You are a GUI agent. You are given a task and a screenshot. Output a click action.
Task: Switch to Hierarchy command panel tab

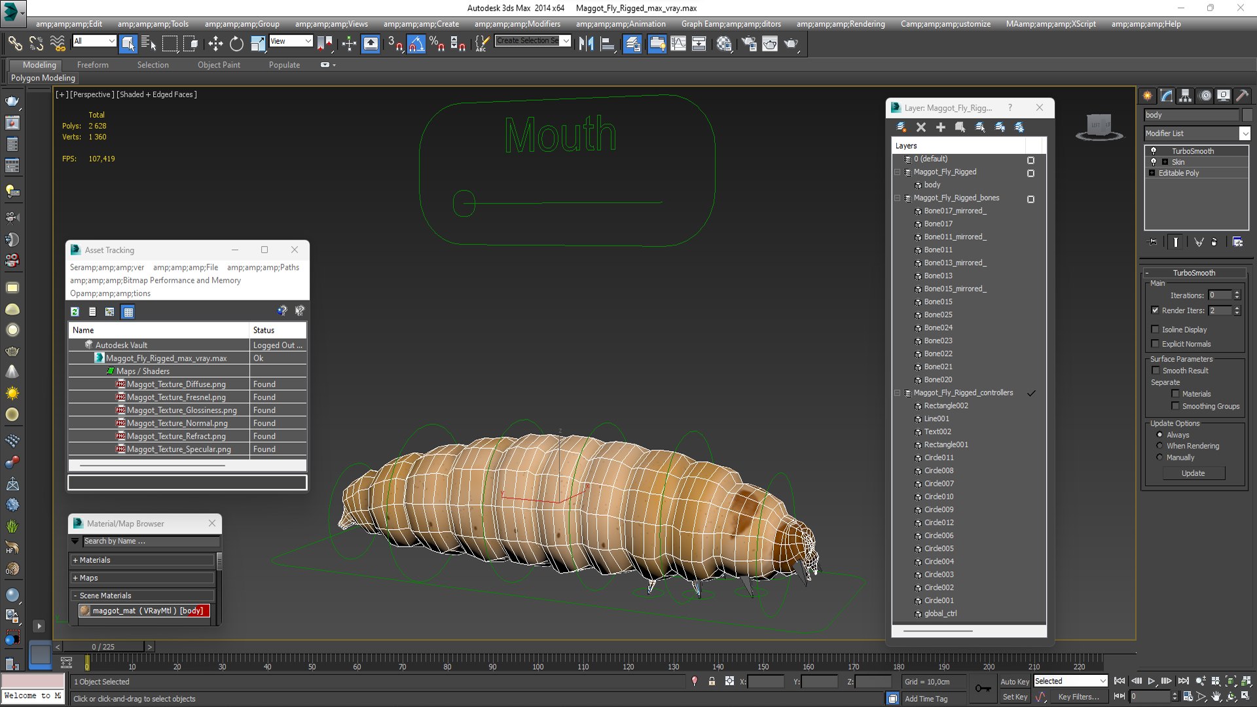tap(1185, 96)
